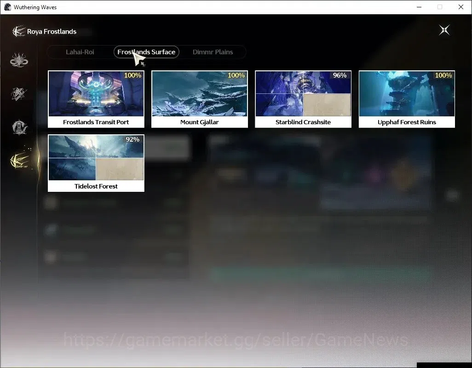472x368 pixels.
Task: Minimize the Wuthering Waves window
Action: [419, 7]
